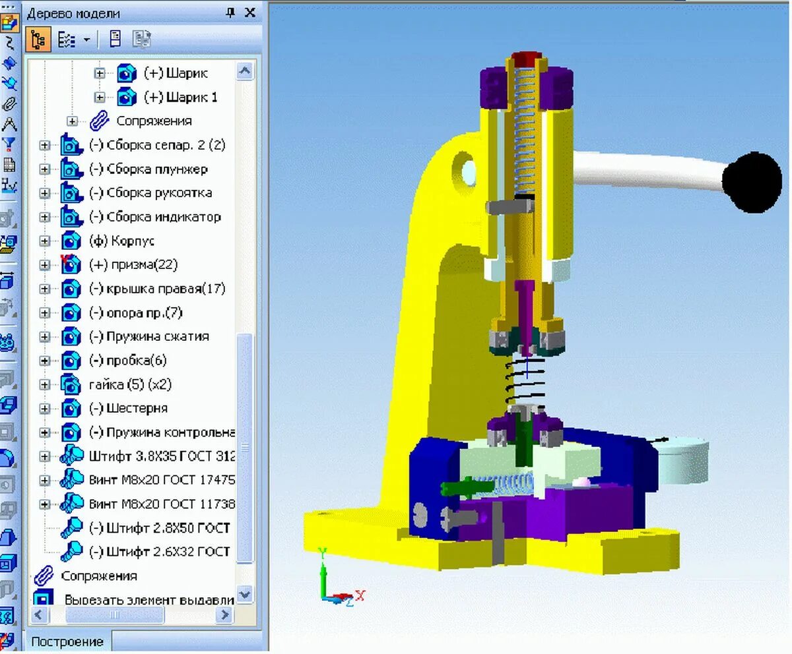Expand the nested Сопряжения node

click(x=72, y=121)
